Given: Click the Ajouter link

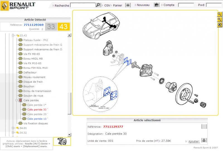Looking at the screenshot, I should pyautogui.click(x=194, y=141).
